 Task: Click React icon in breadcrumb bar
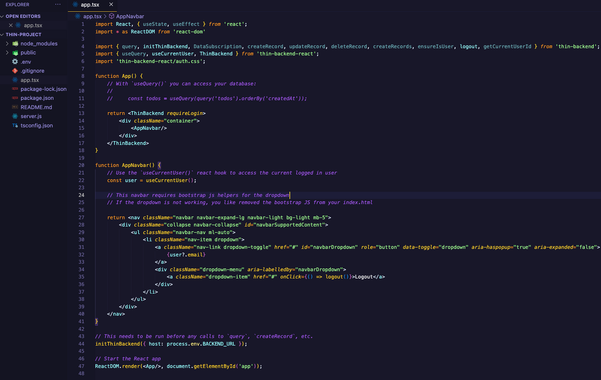point(78,16)
